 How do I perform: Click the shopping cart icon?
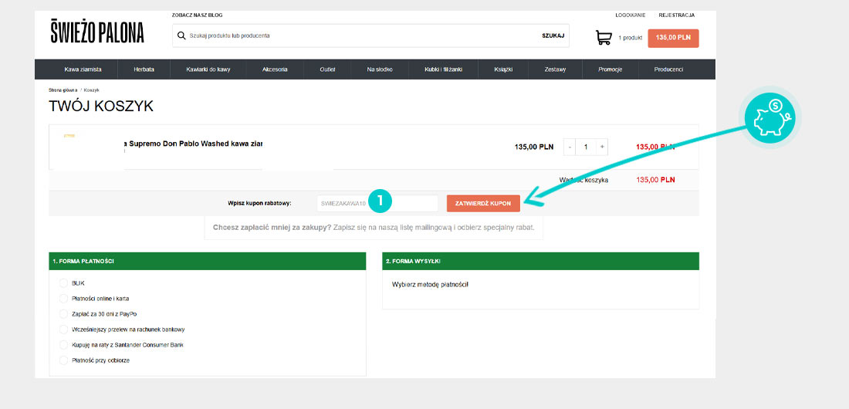pos(604,38)
